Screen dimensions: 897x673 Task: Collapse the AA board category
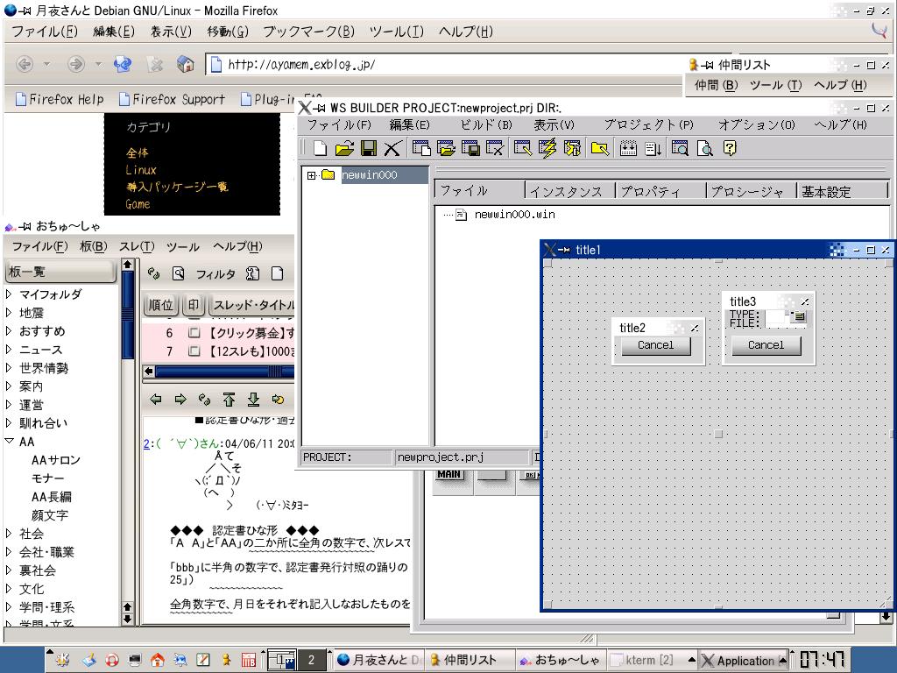point(9,442)
